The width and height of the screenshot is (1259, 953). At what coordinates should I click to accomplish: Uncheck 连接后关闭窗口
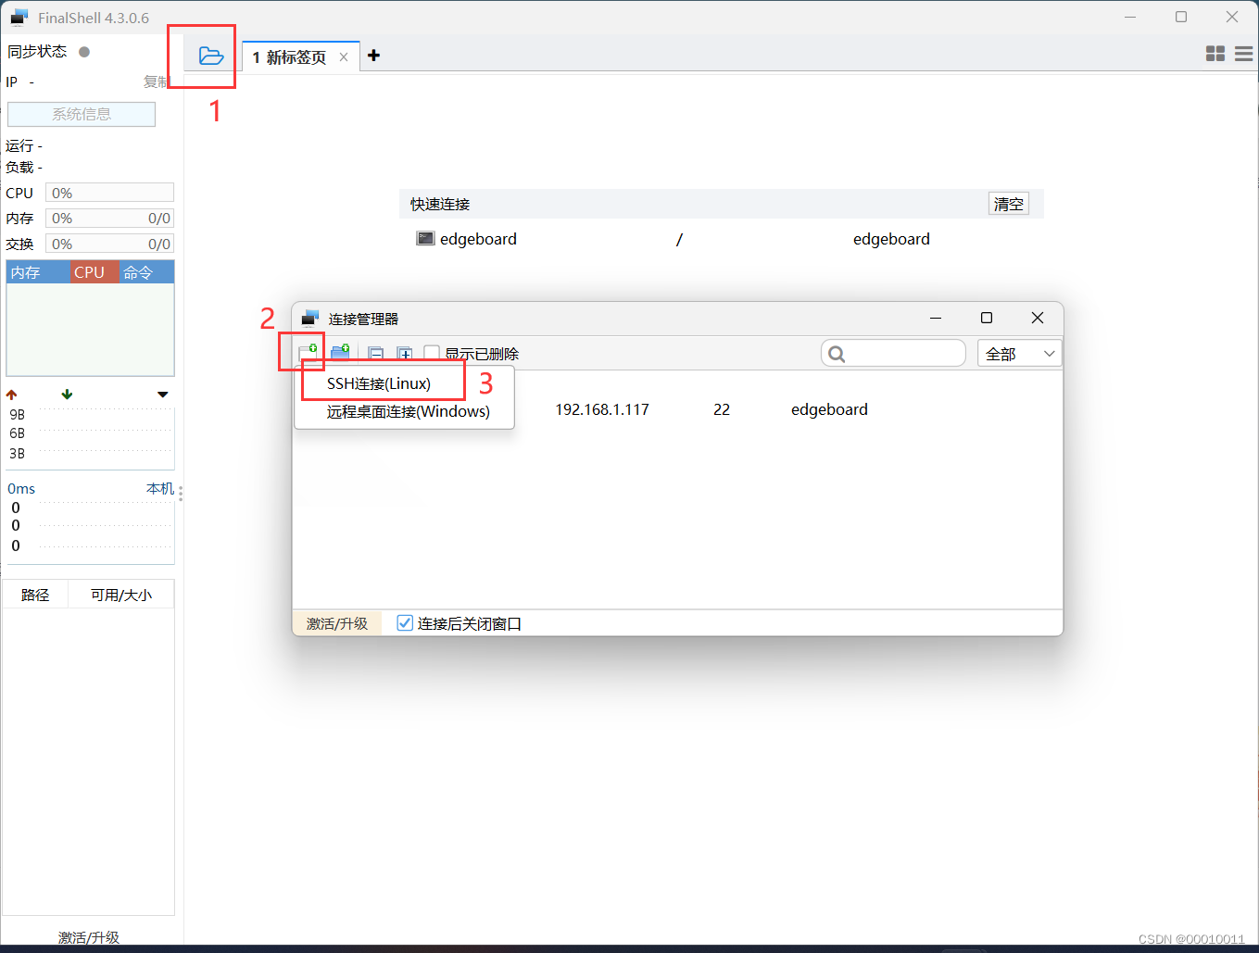[404, 622]
